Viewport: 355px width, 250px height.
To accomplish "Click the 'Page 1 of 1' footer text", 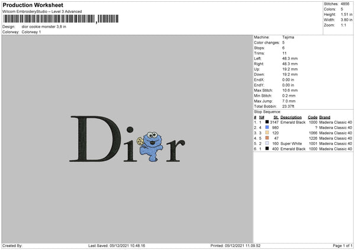I will (343, 246).
